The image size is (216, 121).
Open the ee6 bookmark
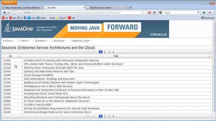12,18
